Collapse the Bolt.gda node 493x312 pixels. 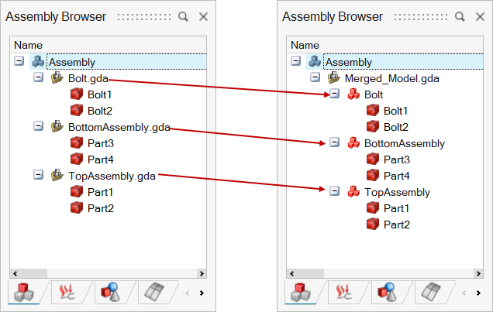click(38, 77)
